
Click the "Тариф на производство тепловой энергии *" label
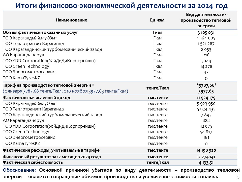[48, 85]
